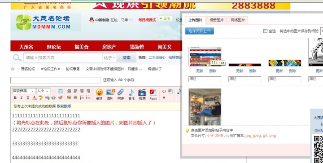The height and width of the screenshot is (163, 323).
Task: Open the font color picker
Action: 35,98
